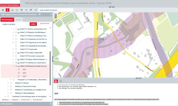Expand Artikel 5.40 Natuur Netwerk node
This screenshot has height=106, width=178.
13,59
